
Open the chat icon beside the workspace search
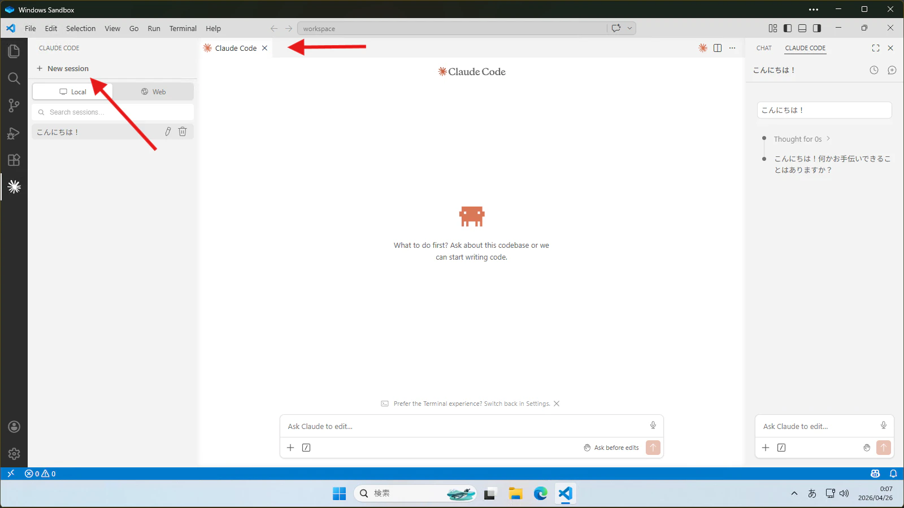616,28
